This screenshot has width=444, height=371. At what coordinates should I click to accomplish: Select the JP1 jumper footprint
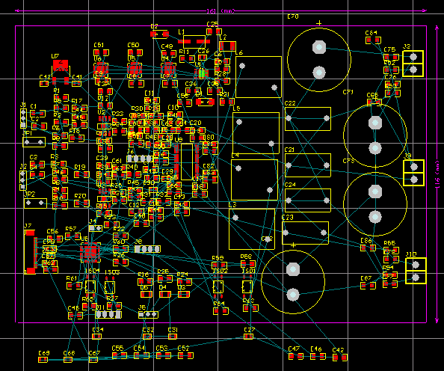click(x=34, y=142)
